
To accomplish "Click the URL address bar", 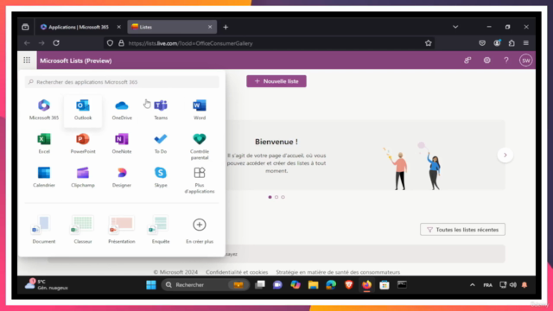I will click(x=270, y=43).
